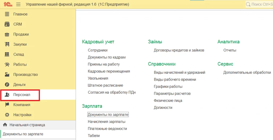Screen dimensions: 273x140
Task: Open Физические лица
Action: (168, 101)
